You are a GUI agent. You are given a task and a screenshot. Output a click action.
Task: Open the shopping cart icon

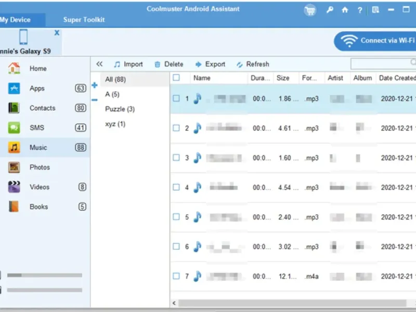pos(310,10)
